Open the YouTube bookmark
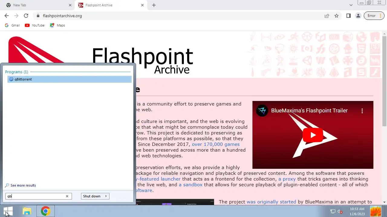Image resolution: width=387 pixels, height=217 pixels. (x=35, y=25)
